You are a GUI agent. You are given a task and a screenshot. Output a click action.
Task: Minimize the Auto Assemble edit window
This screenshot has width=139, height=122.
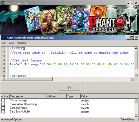pos(128,38)
